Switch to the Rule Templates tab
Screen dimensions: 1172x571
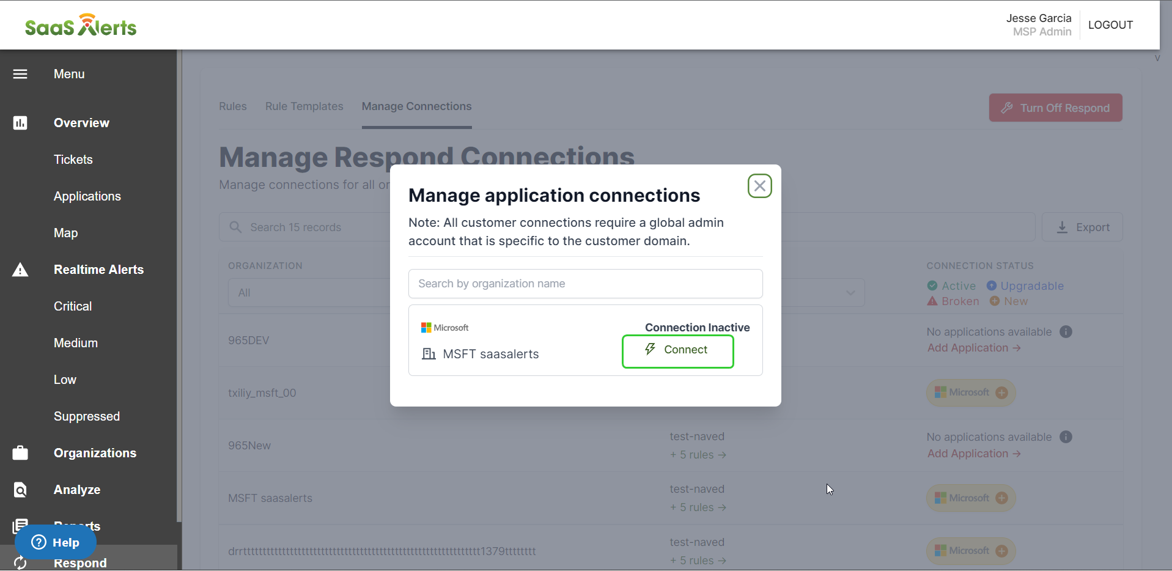[x=304, y=106]
